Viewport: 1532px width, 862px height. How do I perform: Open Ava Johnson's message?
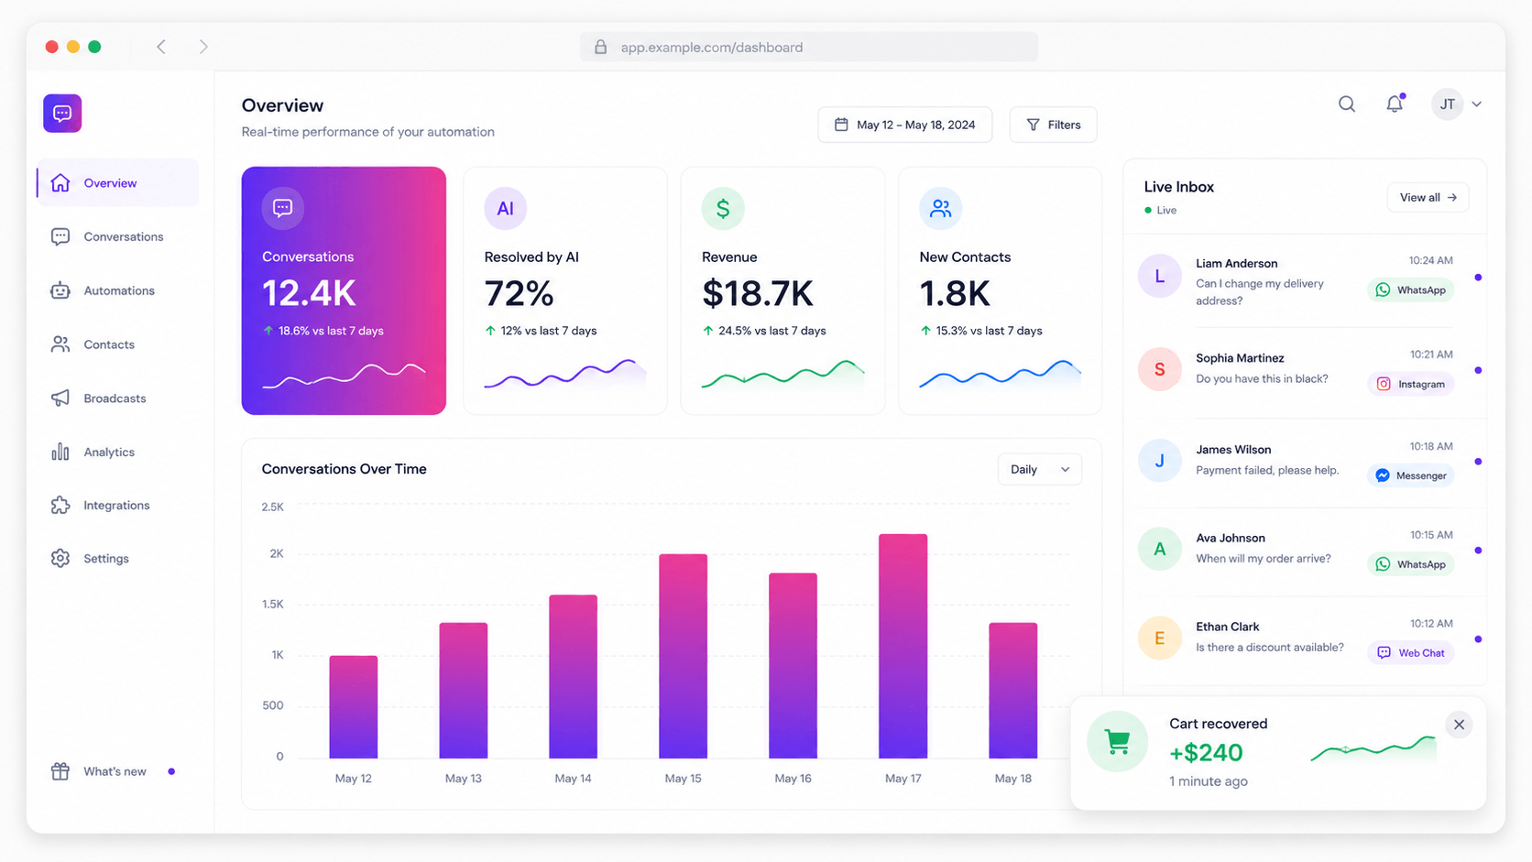click(x=1305, y=551)
